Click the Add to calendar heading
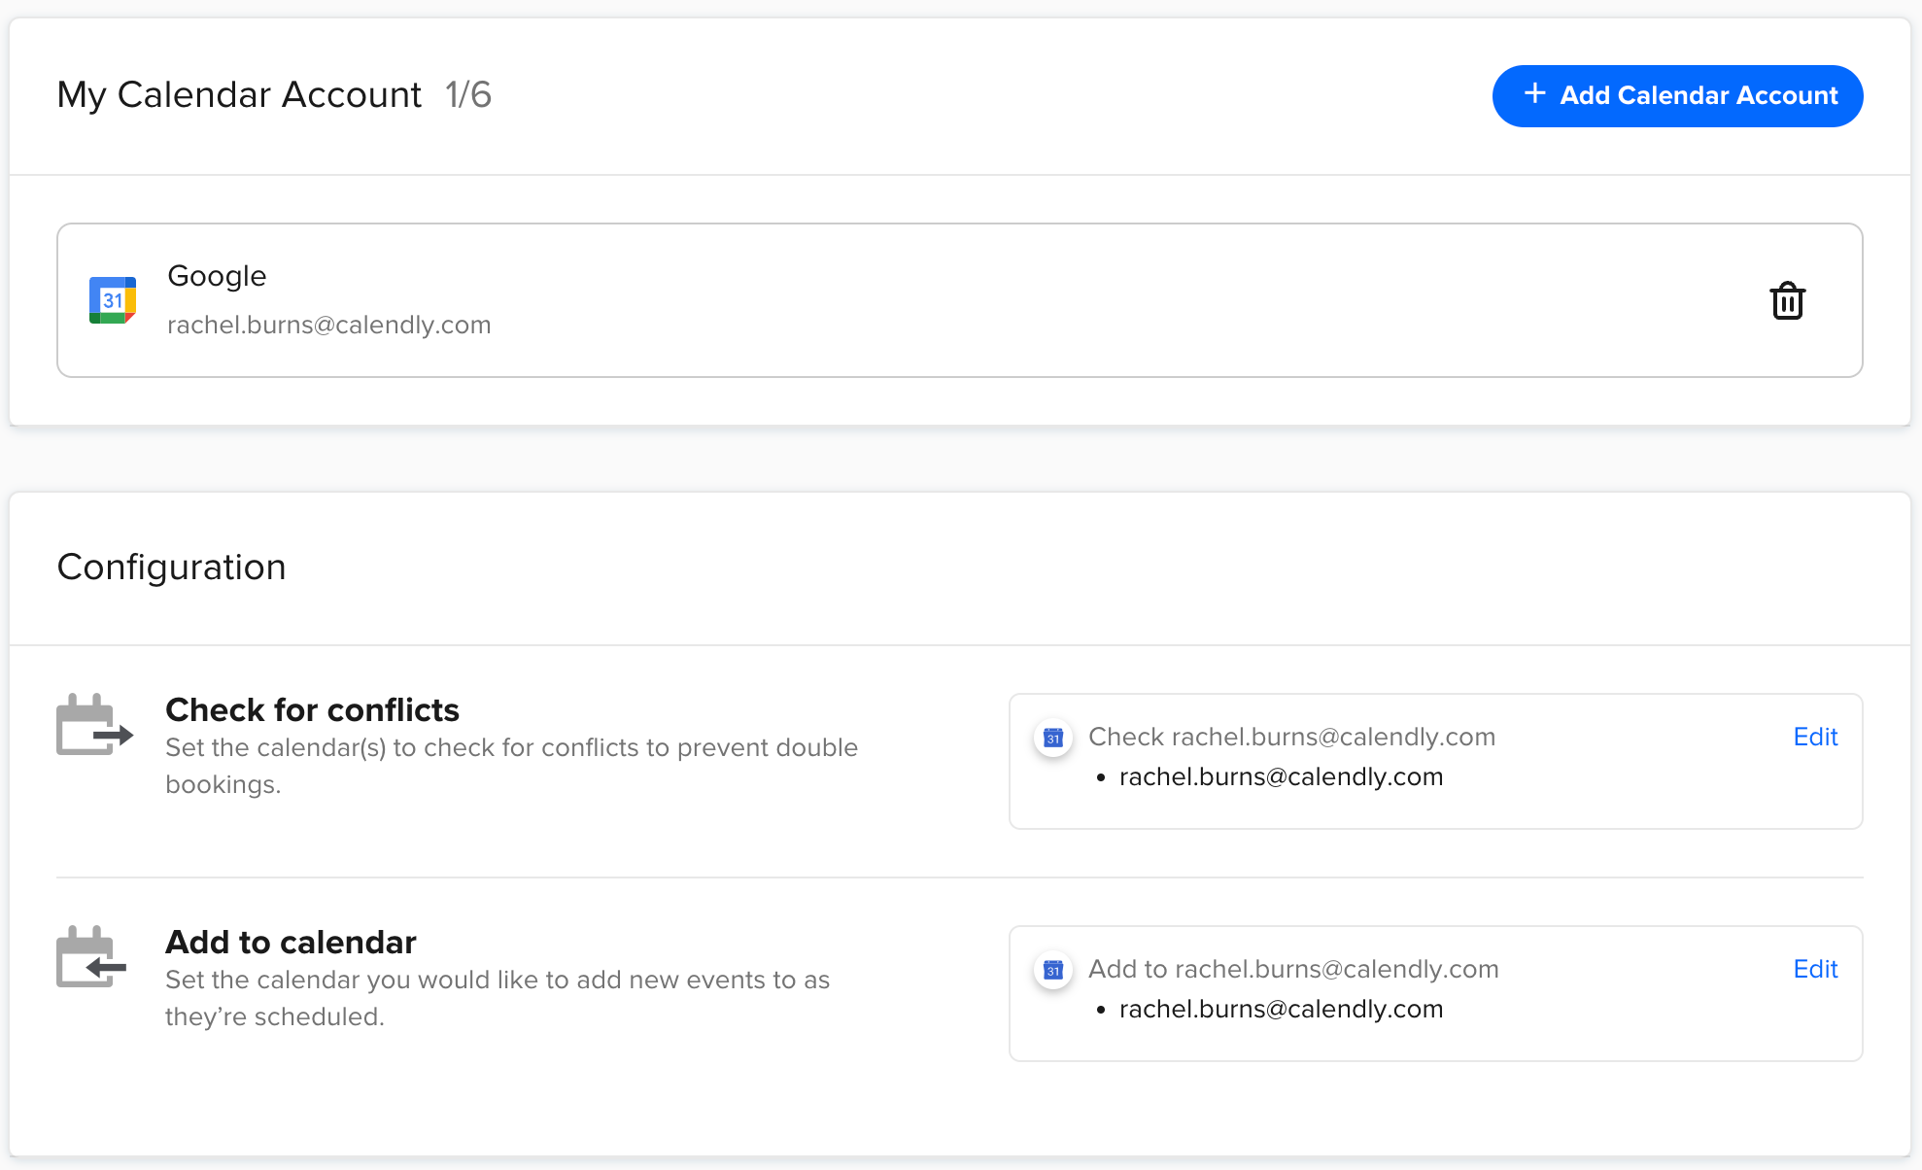Viewport: 1922px width, 1170px height. [x=291, y=943]
